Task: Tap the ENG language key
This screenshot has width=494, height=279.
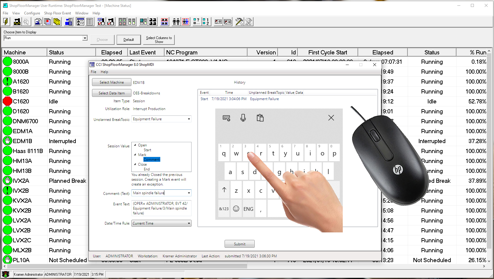Action: coord(248,209)
